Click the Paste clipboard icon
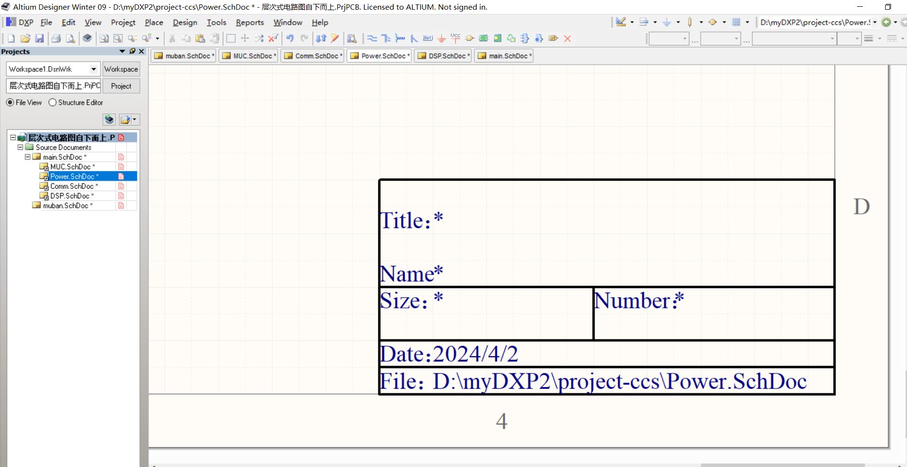The height and width of the screenshot is (467, 907). pyautogui.click(x=200, y=38)
